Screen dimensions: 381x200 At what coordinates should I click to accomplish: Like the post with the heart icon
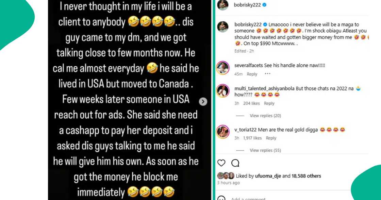pos(221,163)
